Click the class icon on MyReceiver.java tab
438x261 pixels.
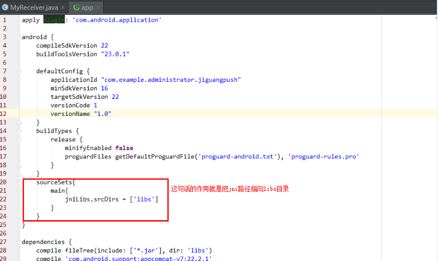tap(5, 7)
